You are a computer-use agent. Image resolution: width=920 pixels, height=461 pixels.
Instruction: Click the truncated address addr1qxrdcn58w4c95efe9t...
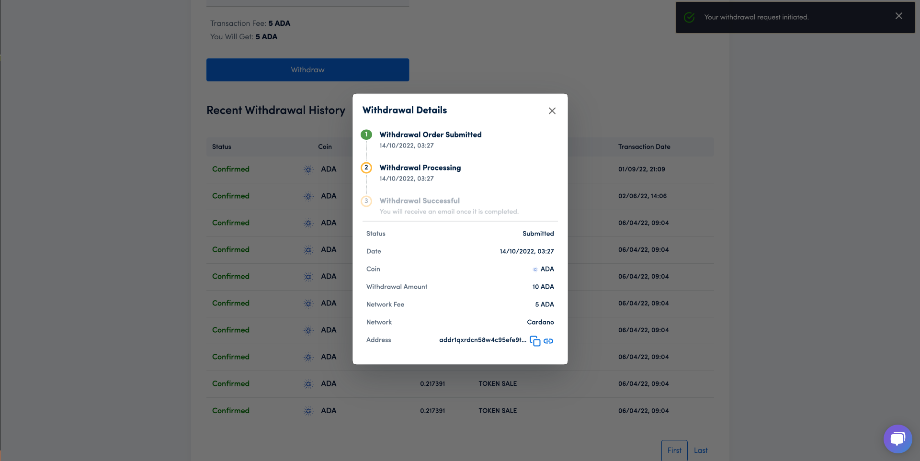click(482, 340)
